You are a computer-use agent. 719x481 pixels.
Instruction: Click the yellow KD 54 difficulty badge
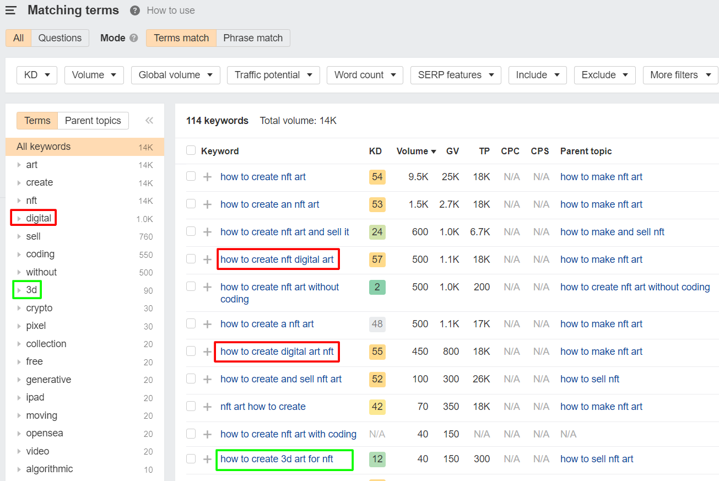[x=377, y=177]
